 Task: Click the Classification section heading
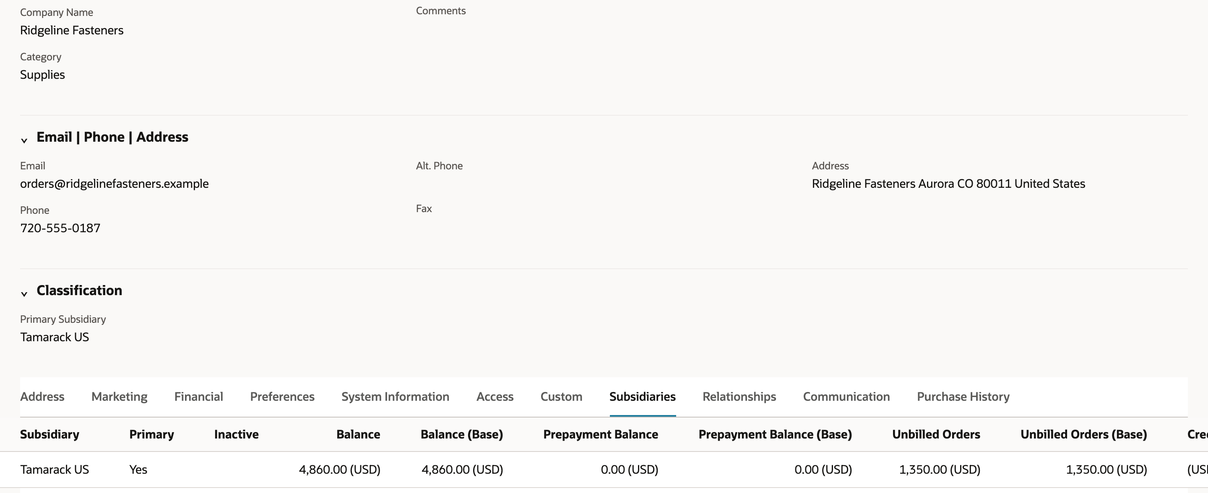click(x=79, y=291)
